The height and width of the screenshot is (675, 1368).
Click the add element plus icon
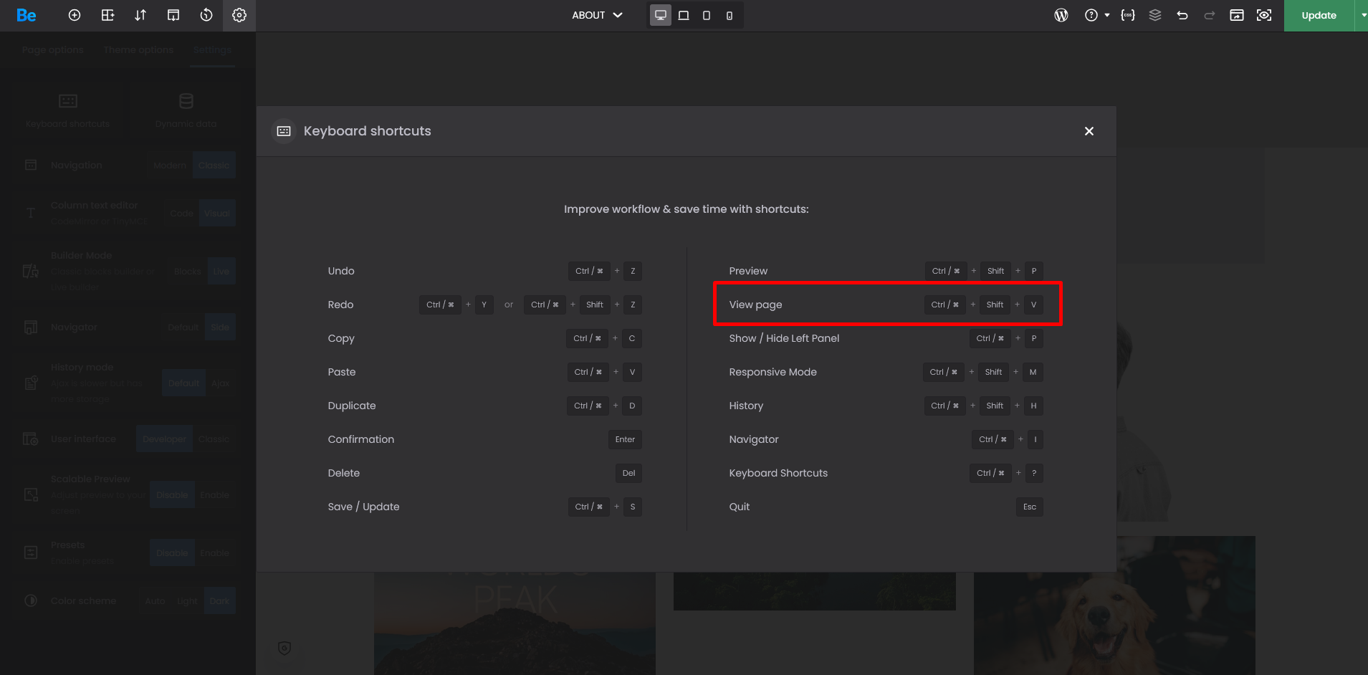pyautogui.click(x=75, y=15)
